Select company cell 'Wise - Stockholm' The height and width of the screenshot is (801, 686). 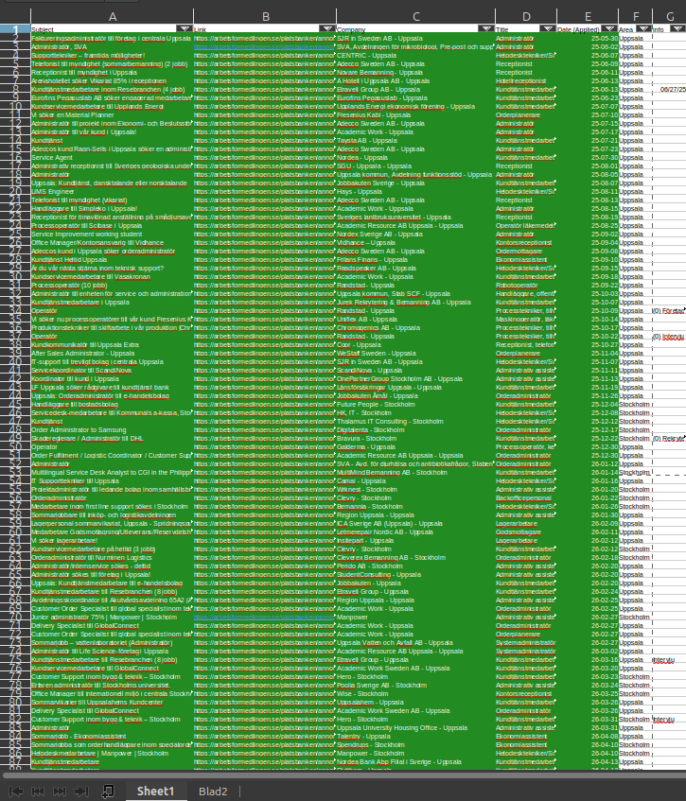click(x=415, y=694)
